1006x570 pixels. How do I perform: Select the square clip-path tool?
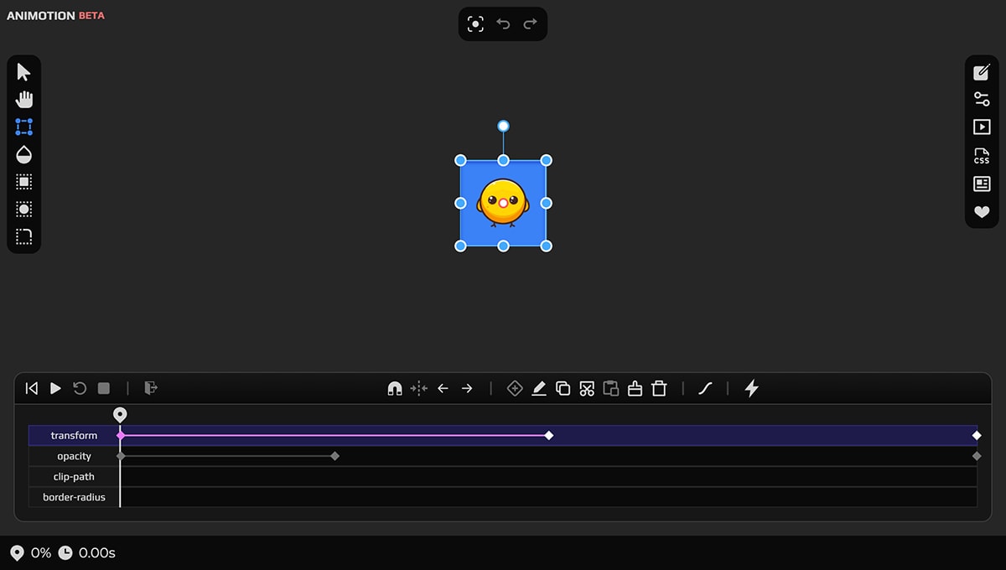pyautogui.click(x=24, y=182)
